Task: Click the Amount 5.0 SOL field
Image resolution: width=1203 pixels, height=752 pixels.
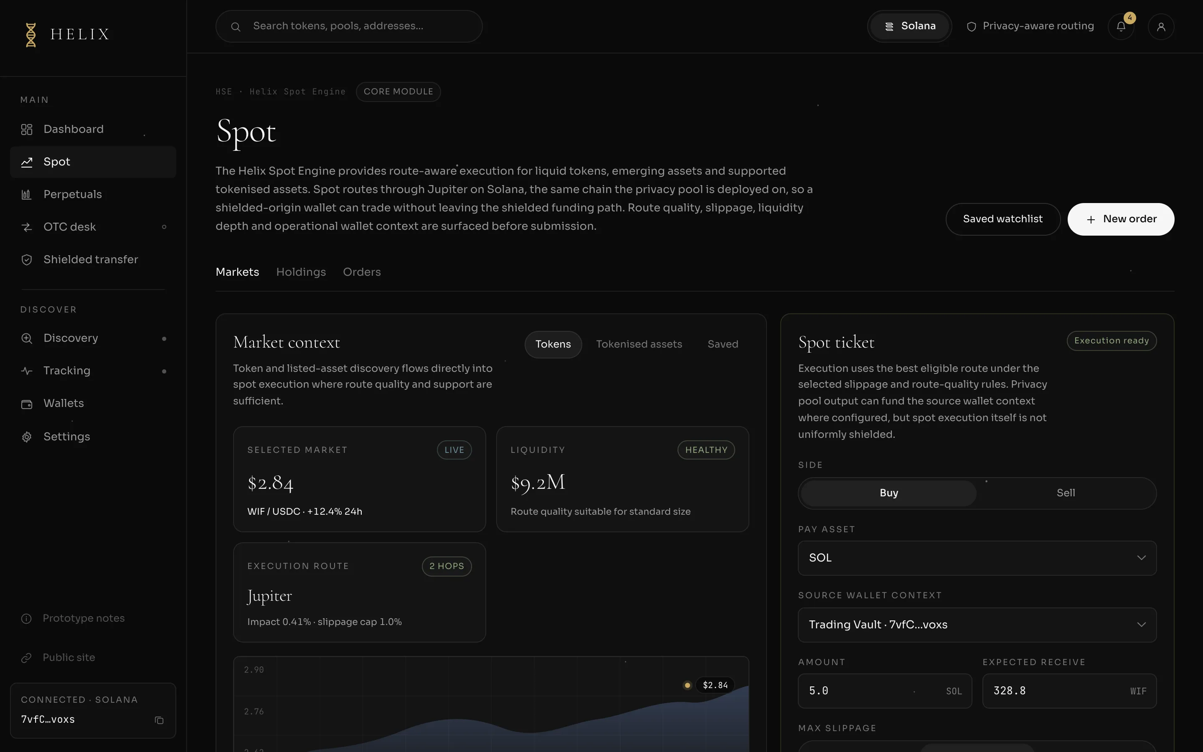Action: pyautogui.click(x=885, y=691)
